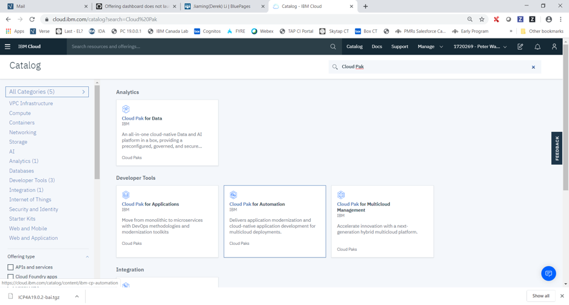
Task: Open Catalog in the IBM Cloud header
Action: pyautogui.click(x=354, y=46)
